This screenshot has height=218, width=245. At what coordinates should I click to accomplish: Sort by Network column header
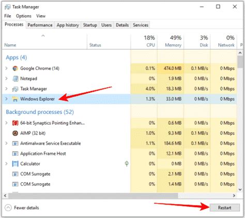pos(223,41)
